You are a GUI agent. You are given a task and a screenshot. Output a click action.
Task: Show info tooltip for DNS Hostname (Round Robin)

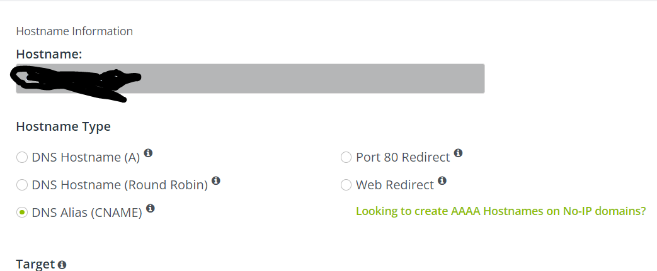[216, 180]
